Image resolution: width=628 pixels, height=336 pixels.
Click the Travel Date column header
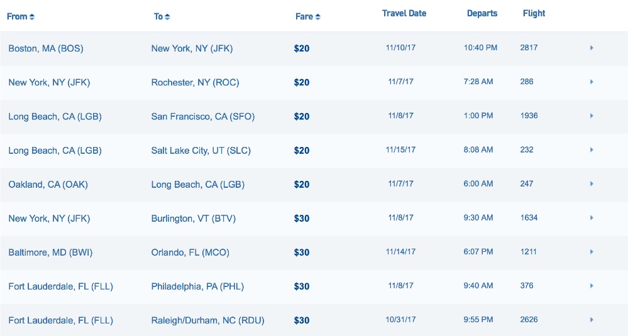[404, 13]
